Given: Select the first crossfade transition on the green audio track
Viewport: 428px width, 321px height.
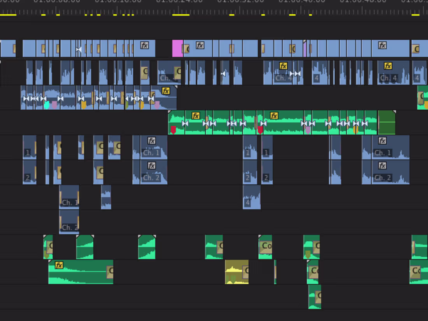Looking at the screenshot, I should (x=185, y=123).
